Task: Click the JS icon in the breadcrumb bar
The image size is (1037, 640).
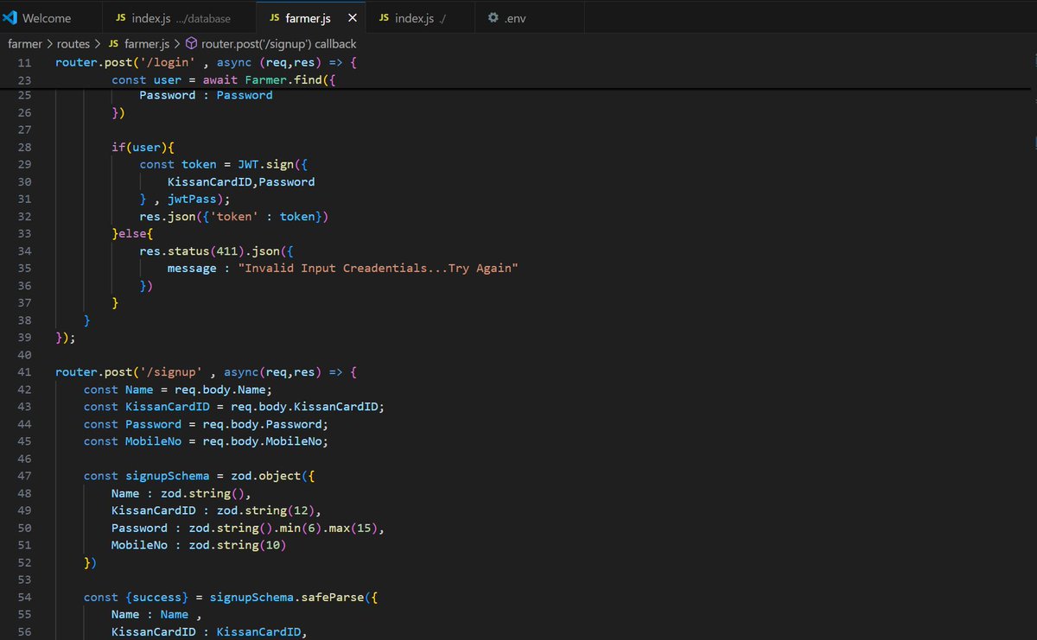Action: (x=115, y=44)
